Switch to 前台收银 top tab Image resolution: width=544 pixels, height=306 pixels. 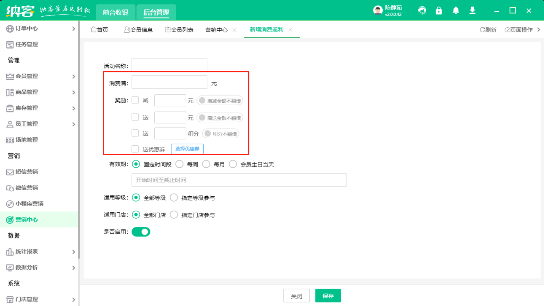[x=115, y=12]
